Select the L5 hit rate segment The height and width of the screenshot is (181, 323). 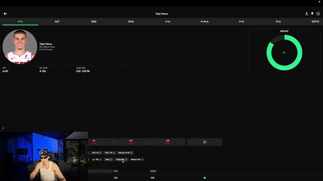(94, 142)
